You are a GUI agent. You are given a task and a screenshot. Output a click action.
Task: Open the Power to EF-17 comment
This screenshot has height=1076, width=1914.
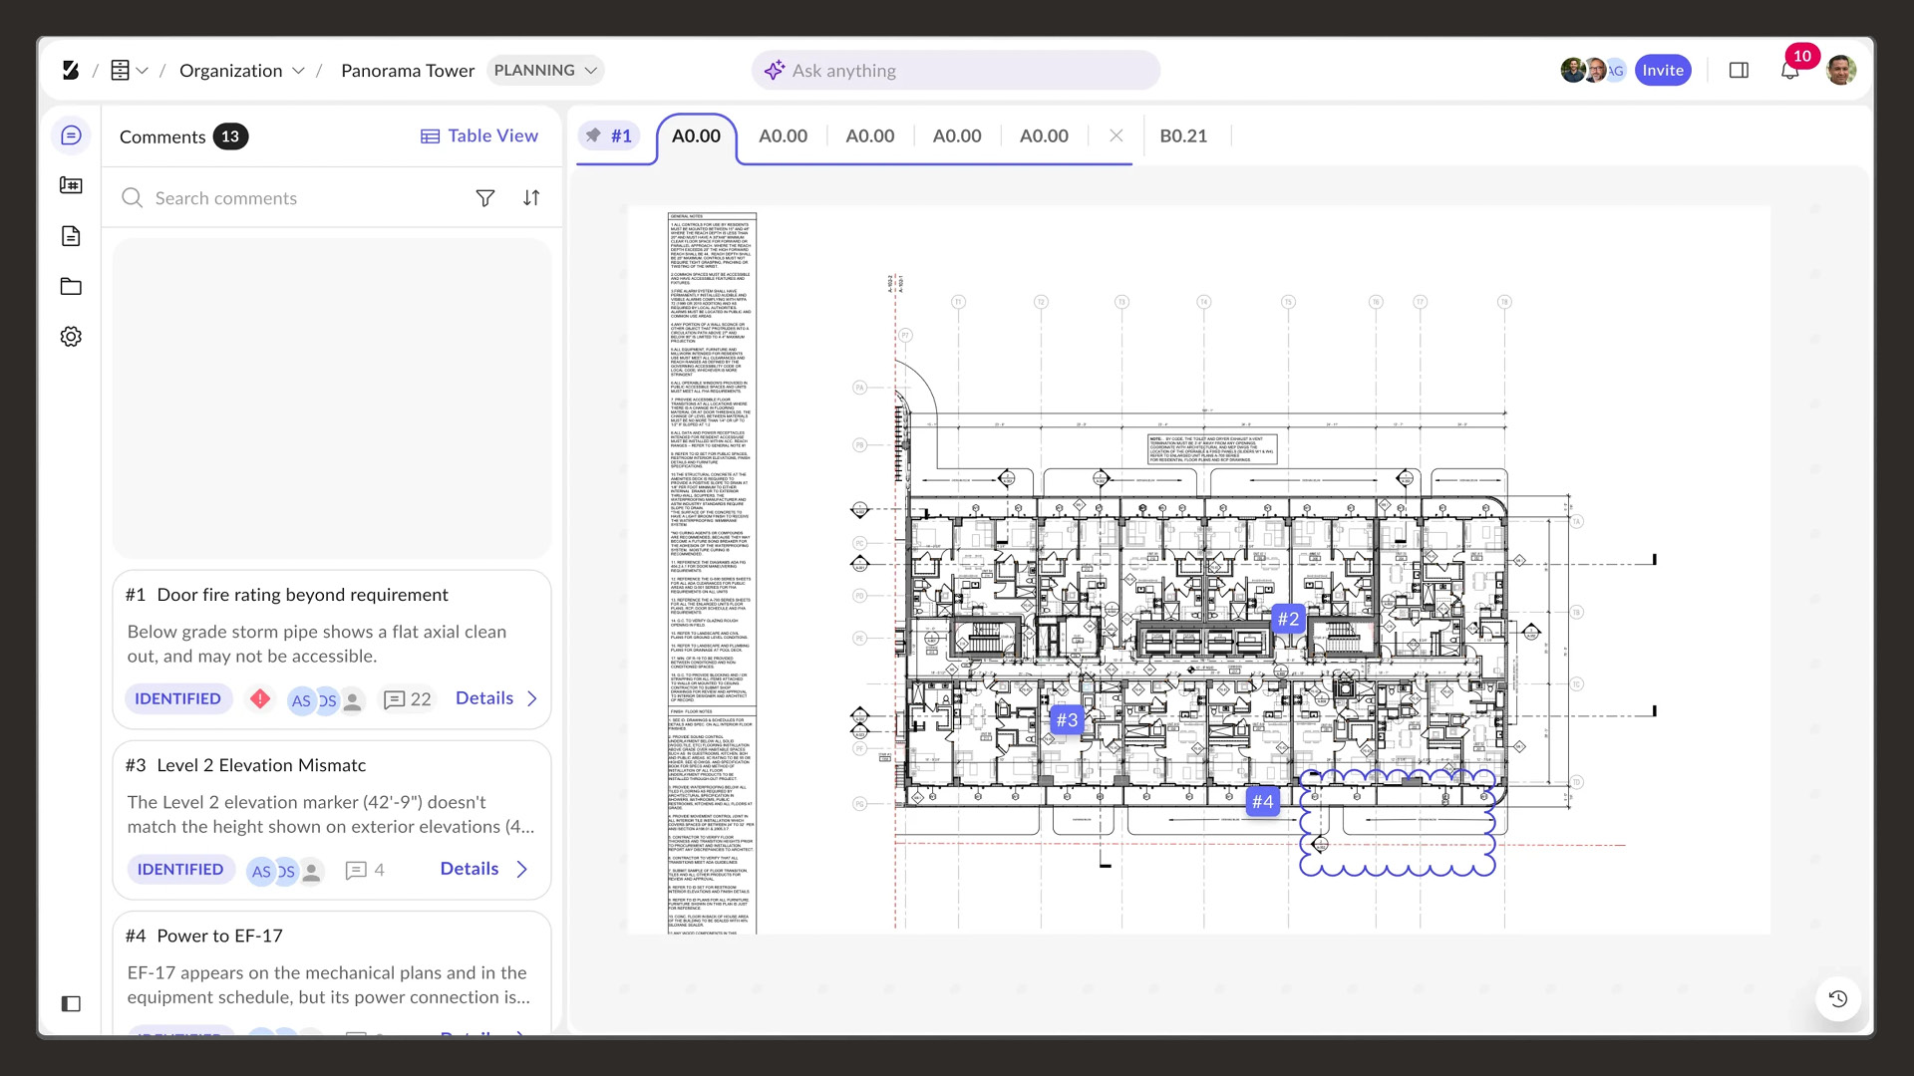click(x=332, y=973)
